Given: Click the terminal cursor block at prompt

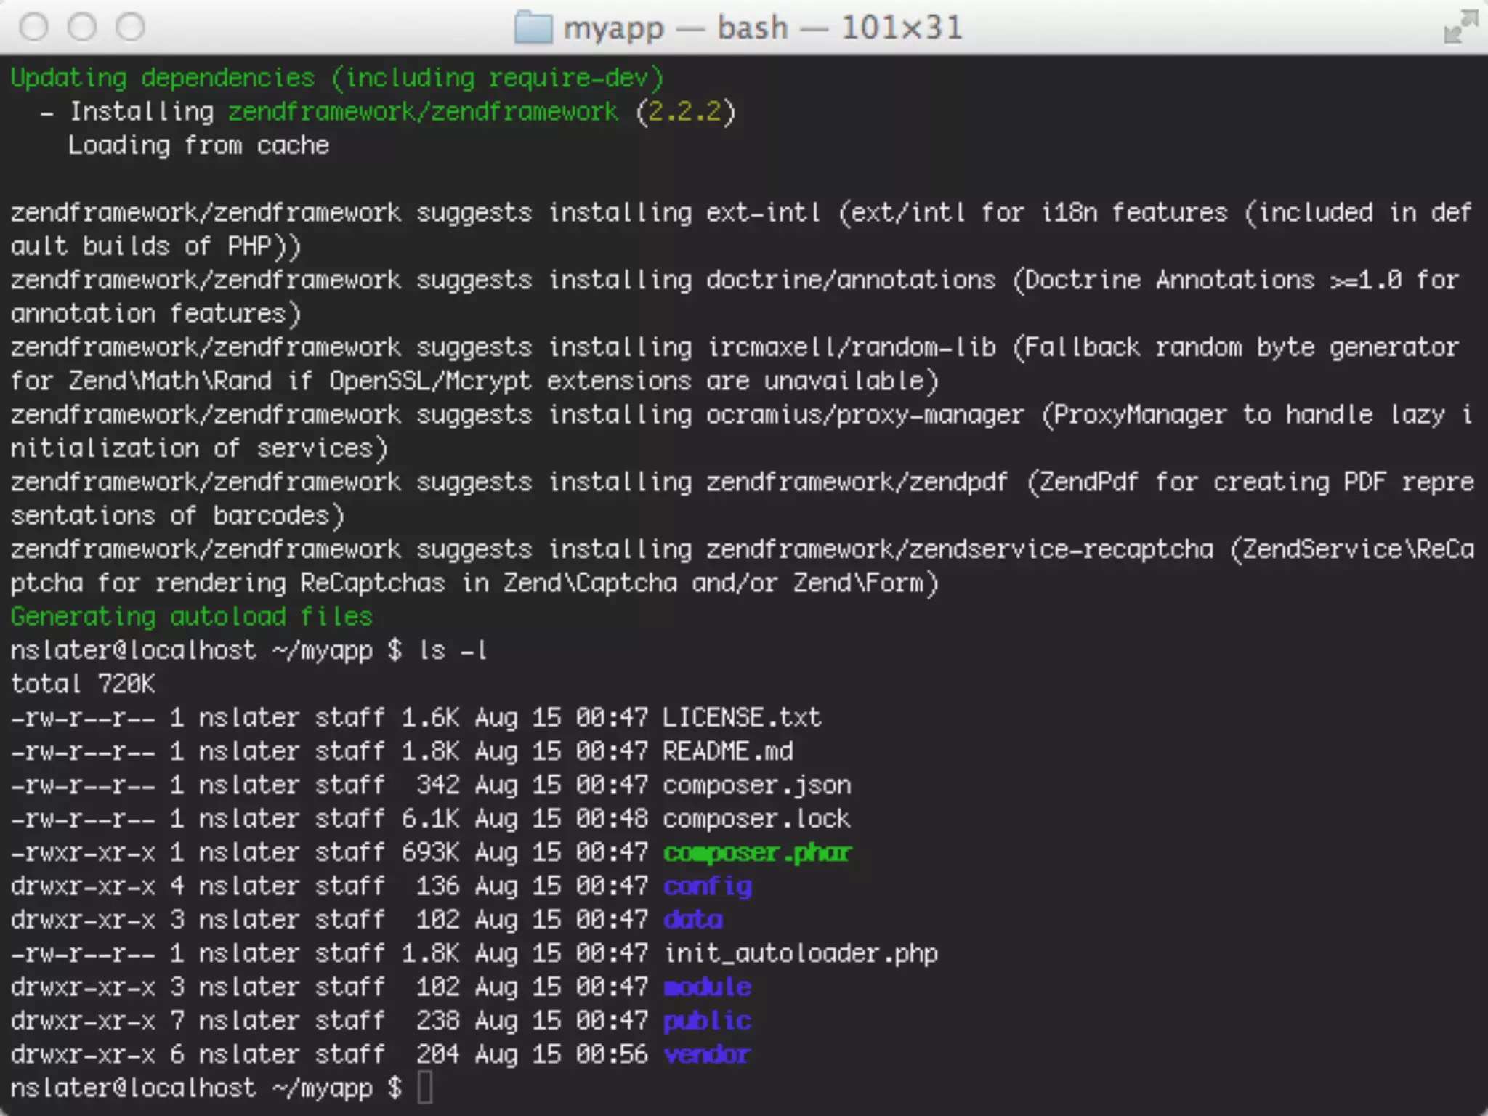Looking at the screenshot, I should (x=426, y=1088).
